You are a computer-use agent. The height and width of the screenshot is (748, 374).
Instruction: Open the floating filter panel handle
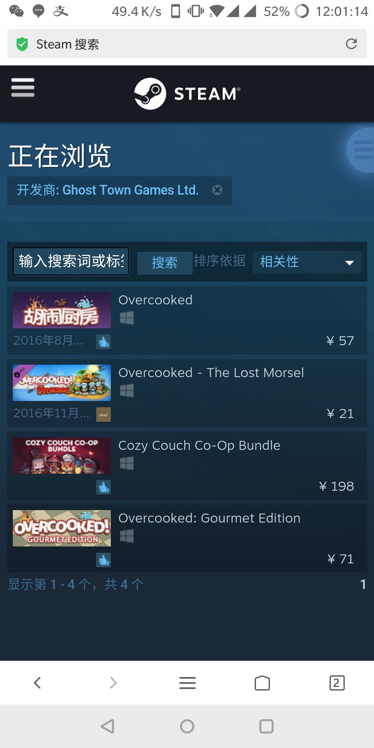[x=361, y=150]
